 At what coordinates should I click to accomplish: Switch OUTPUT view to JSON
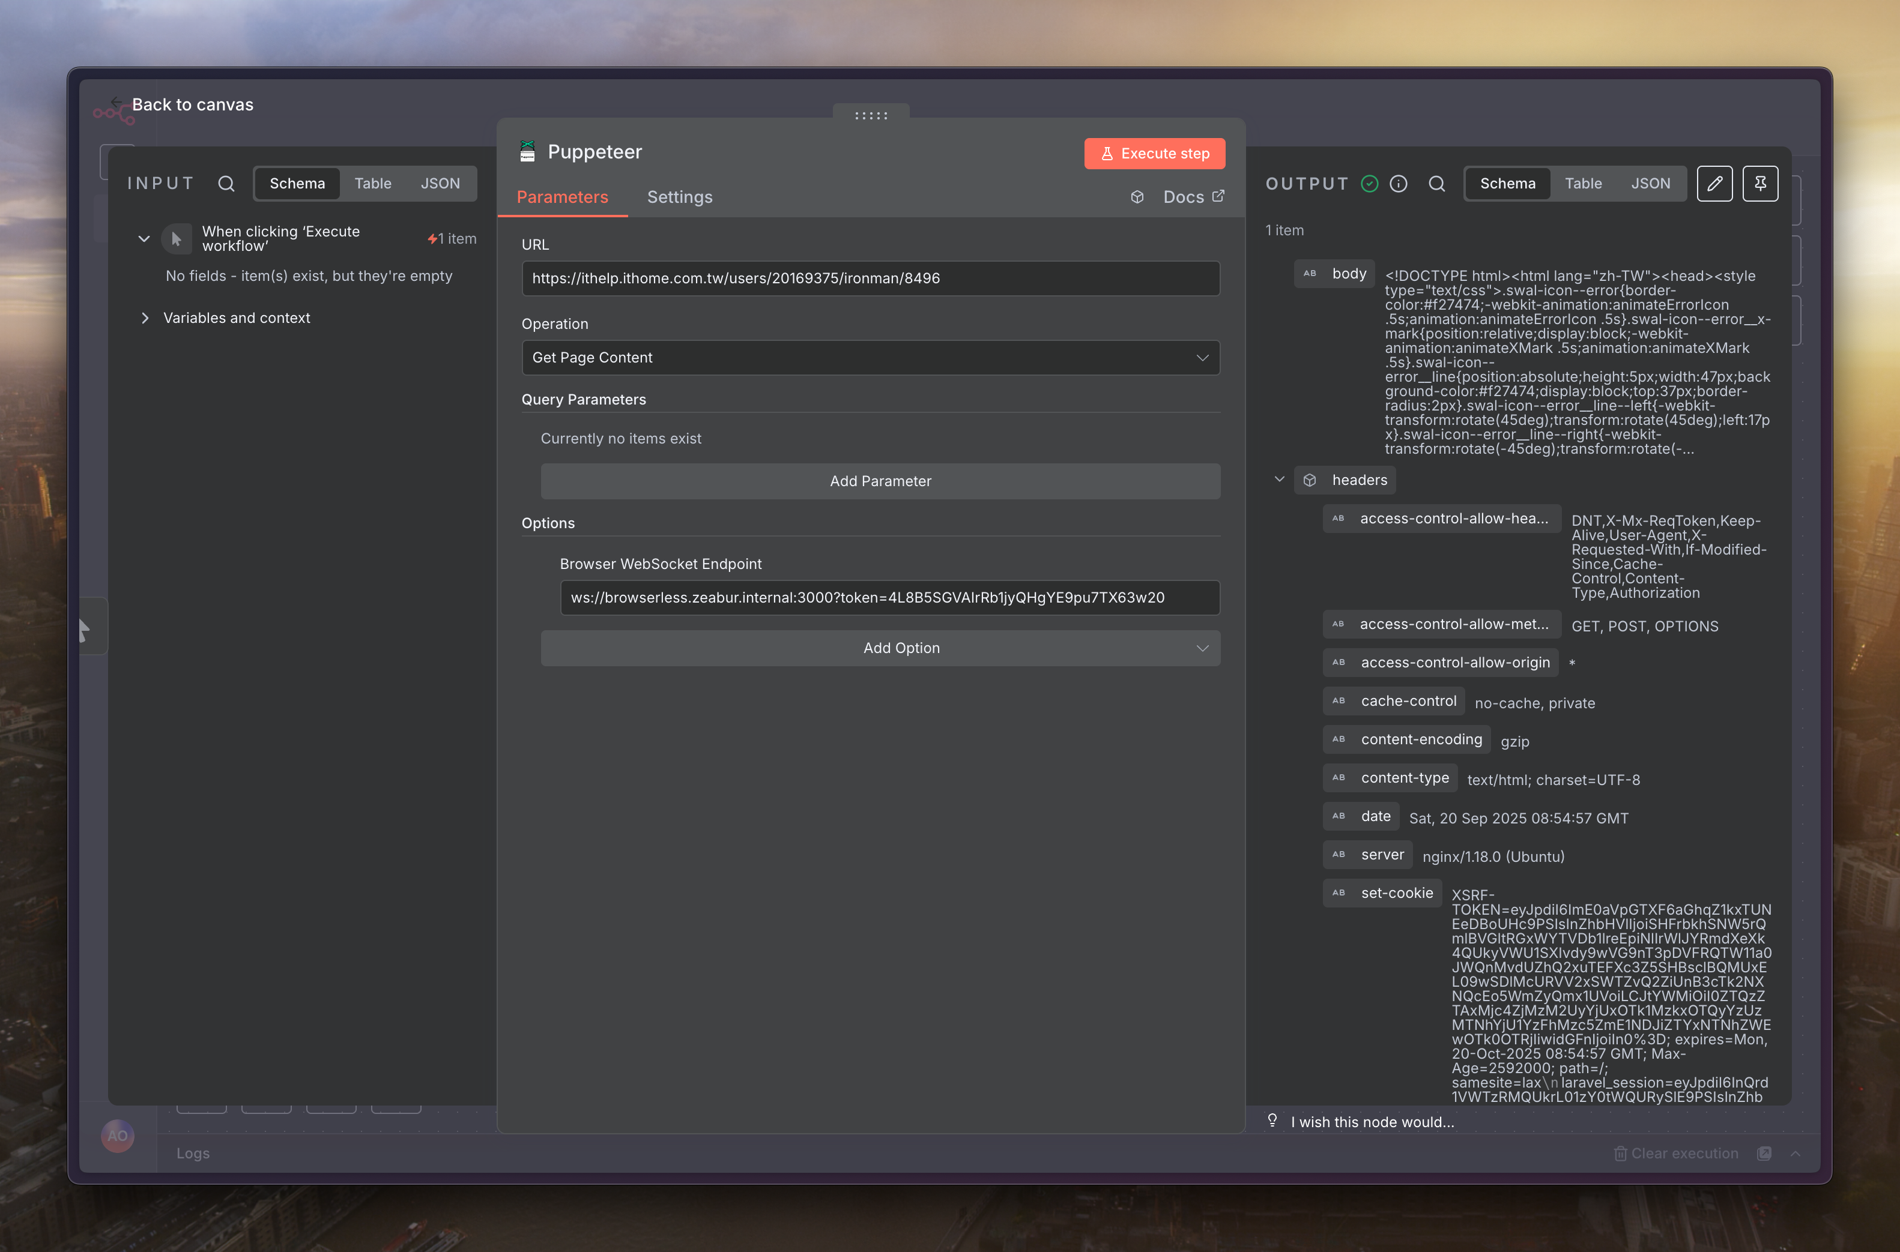tap(1650, 184)
